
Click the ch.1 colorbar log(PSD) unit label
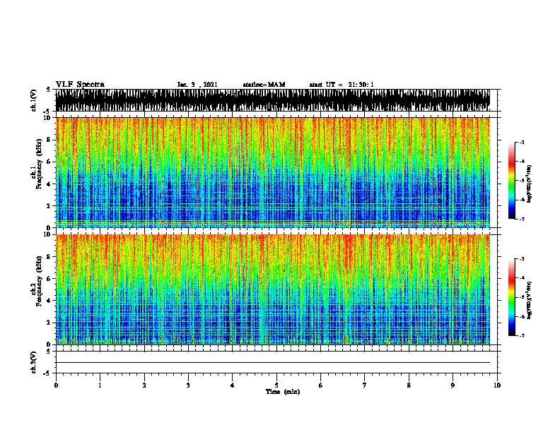529,184
